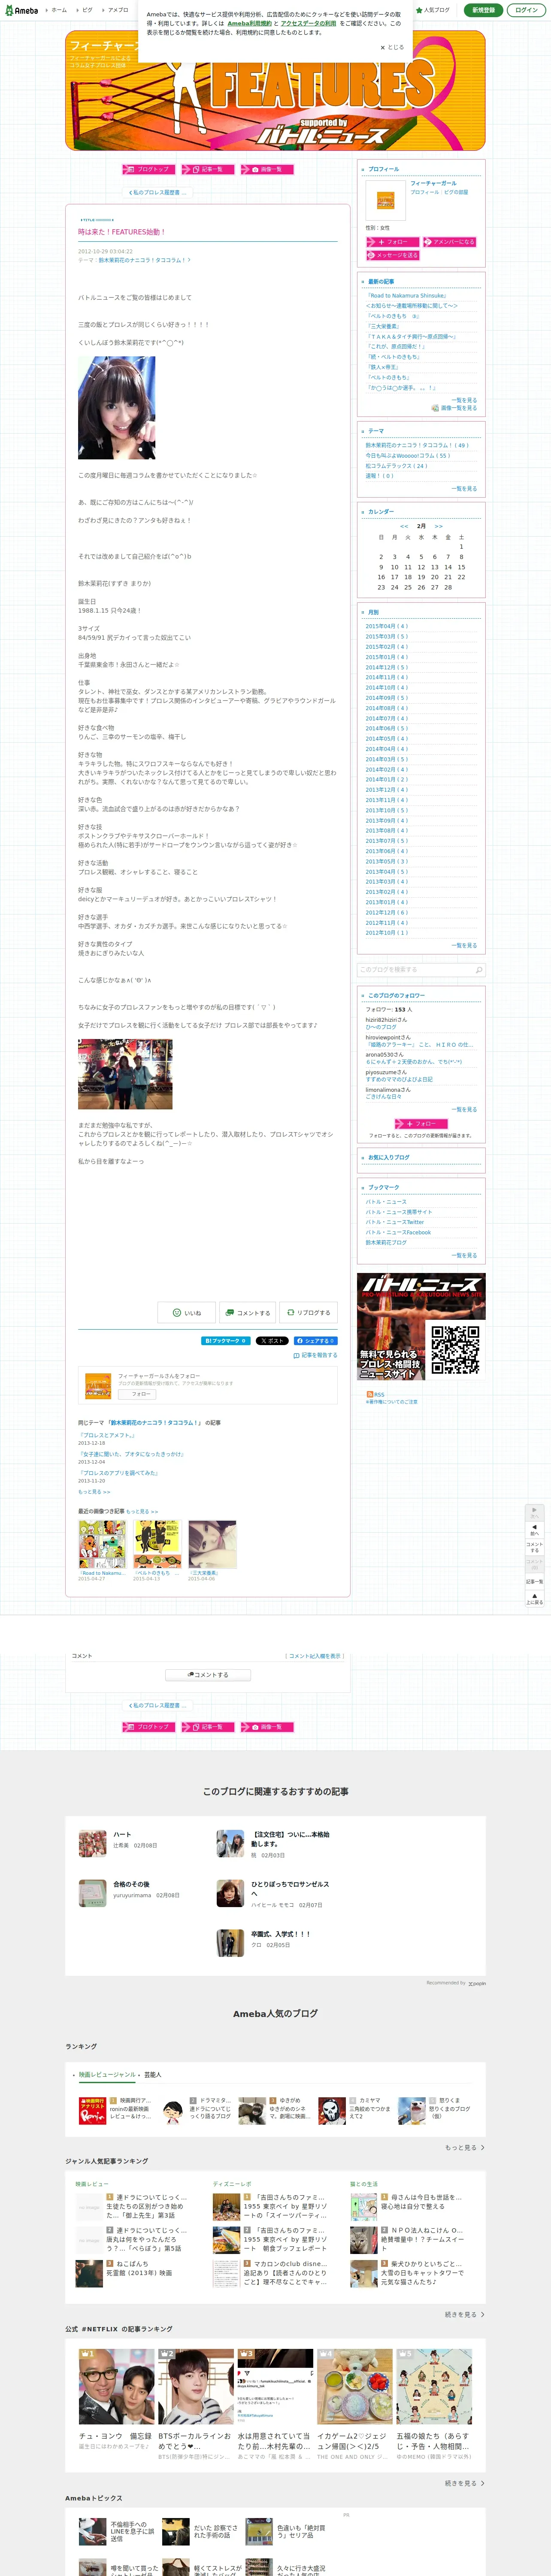Open the 人気ブログ star link in header
The image size is (551, 2576).
(x=433, y=10)
